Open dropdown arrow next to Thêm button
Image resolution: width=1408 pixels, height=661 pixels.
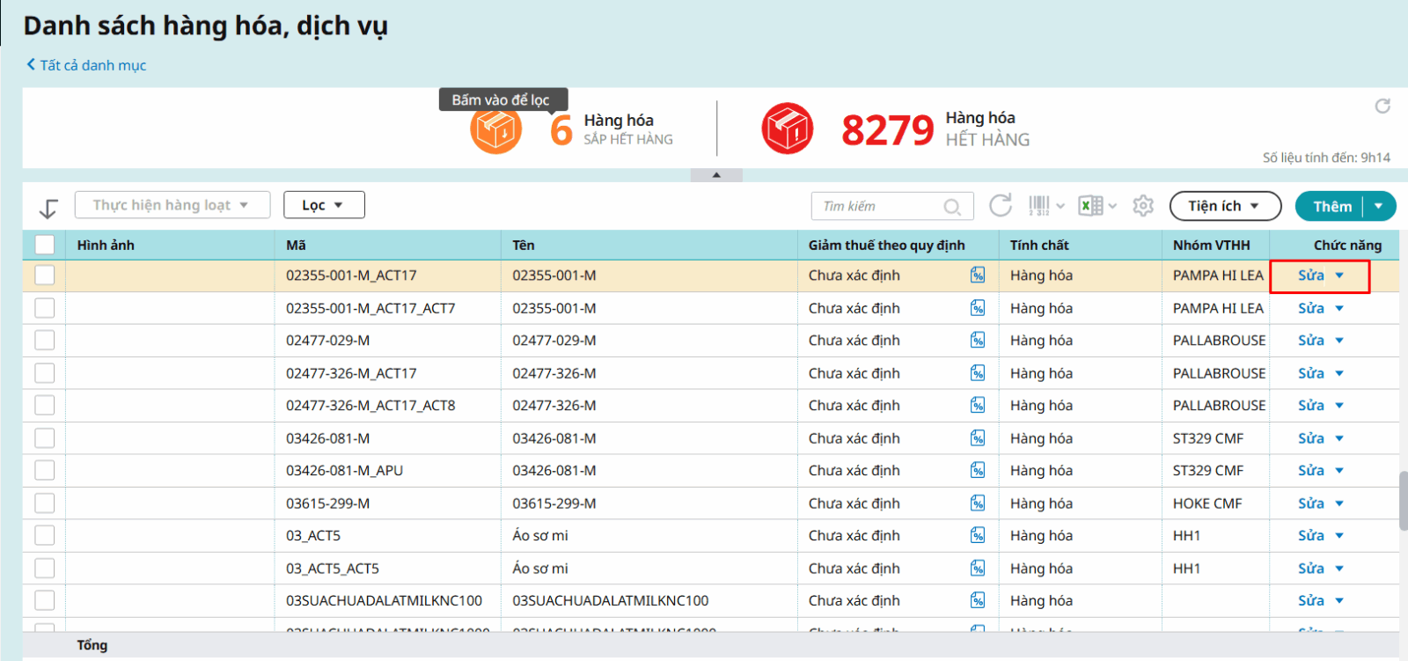[1379, 206]
